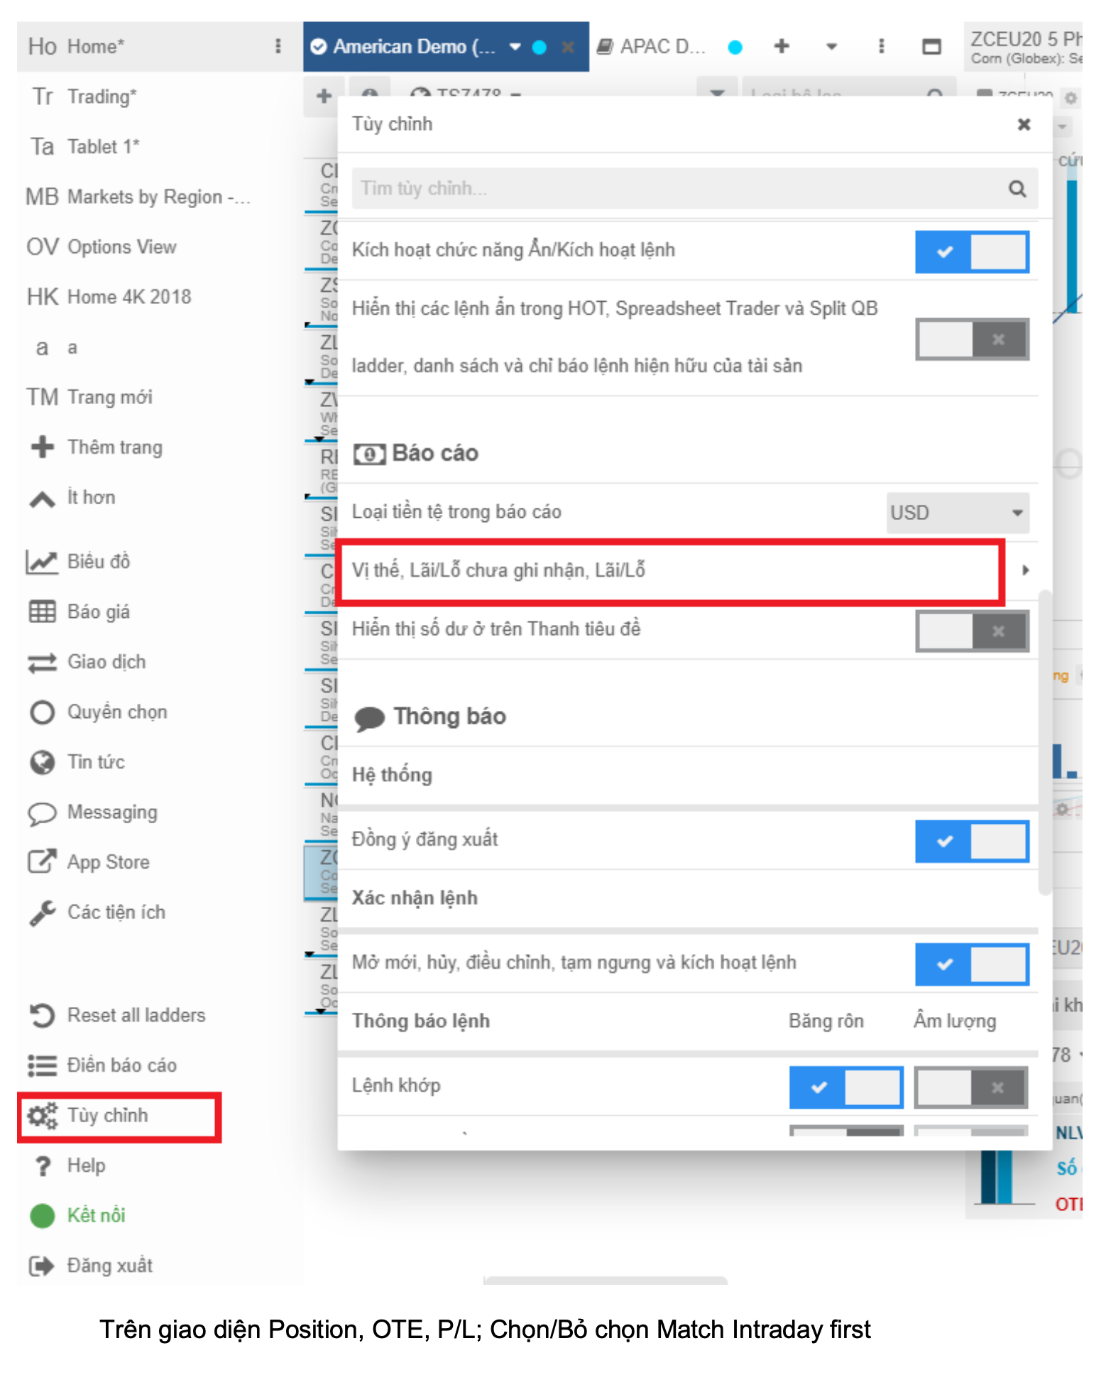Click the Tìm tùy chỉnh search field
Viewport: 1106px width, 1375px height.
tap(674, 189)
